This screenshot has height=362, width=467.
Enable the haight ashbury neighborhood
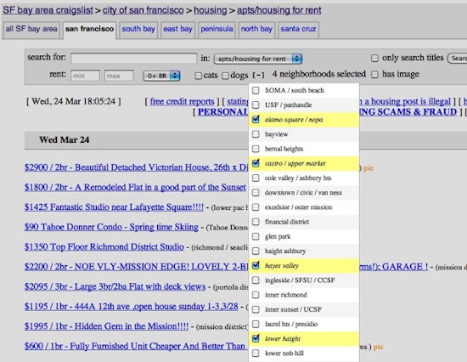point(256,251)
